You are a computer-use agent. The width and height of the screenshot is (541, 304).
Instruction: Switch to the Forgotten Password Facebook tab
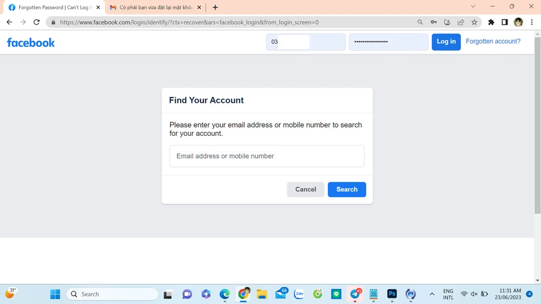[54, 7]
